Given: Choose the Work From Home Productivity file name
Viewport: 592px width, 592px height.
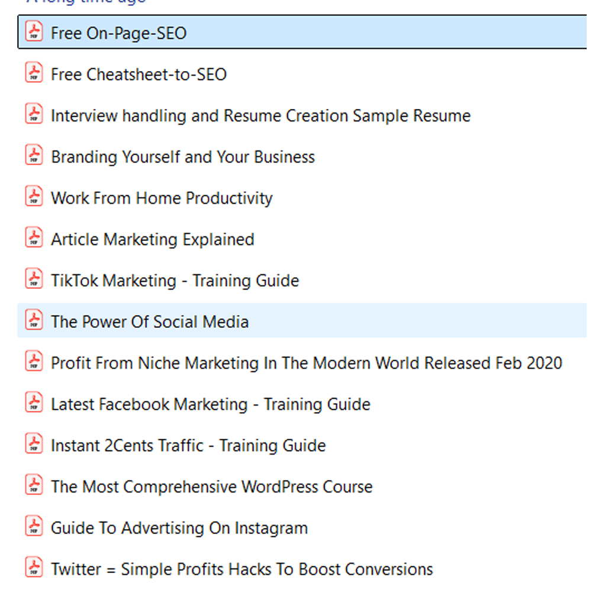Looking at the screenshot, I should (162, 198).
